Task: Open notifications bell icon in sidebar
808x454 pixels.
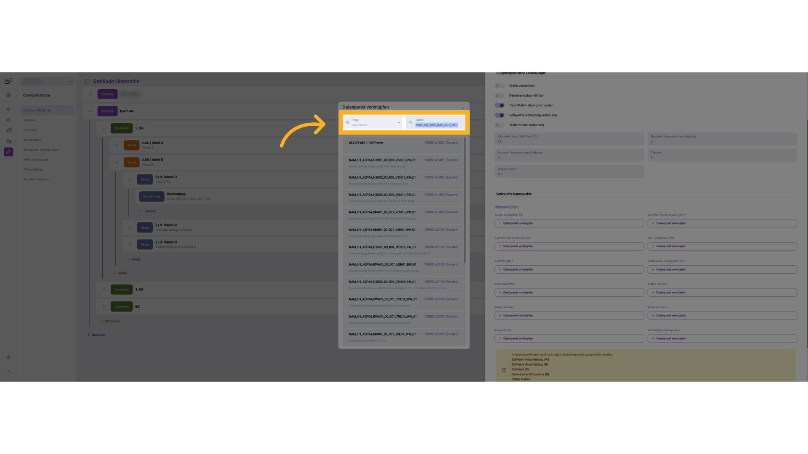Action: tap(8, 109)
